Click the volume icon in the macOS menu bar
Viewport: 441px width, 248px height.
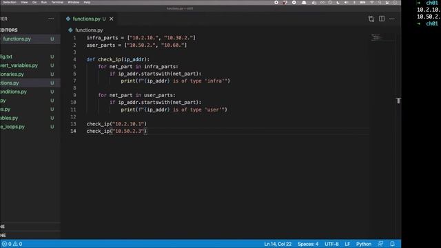click(x=346, y=2)
